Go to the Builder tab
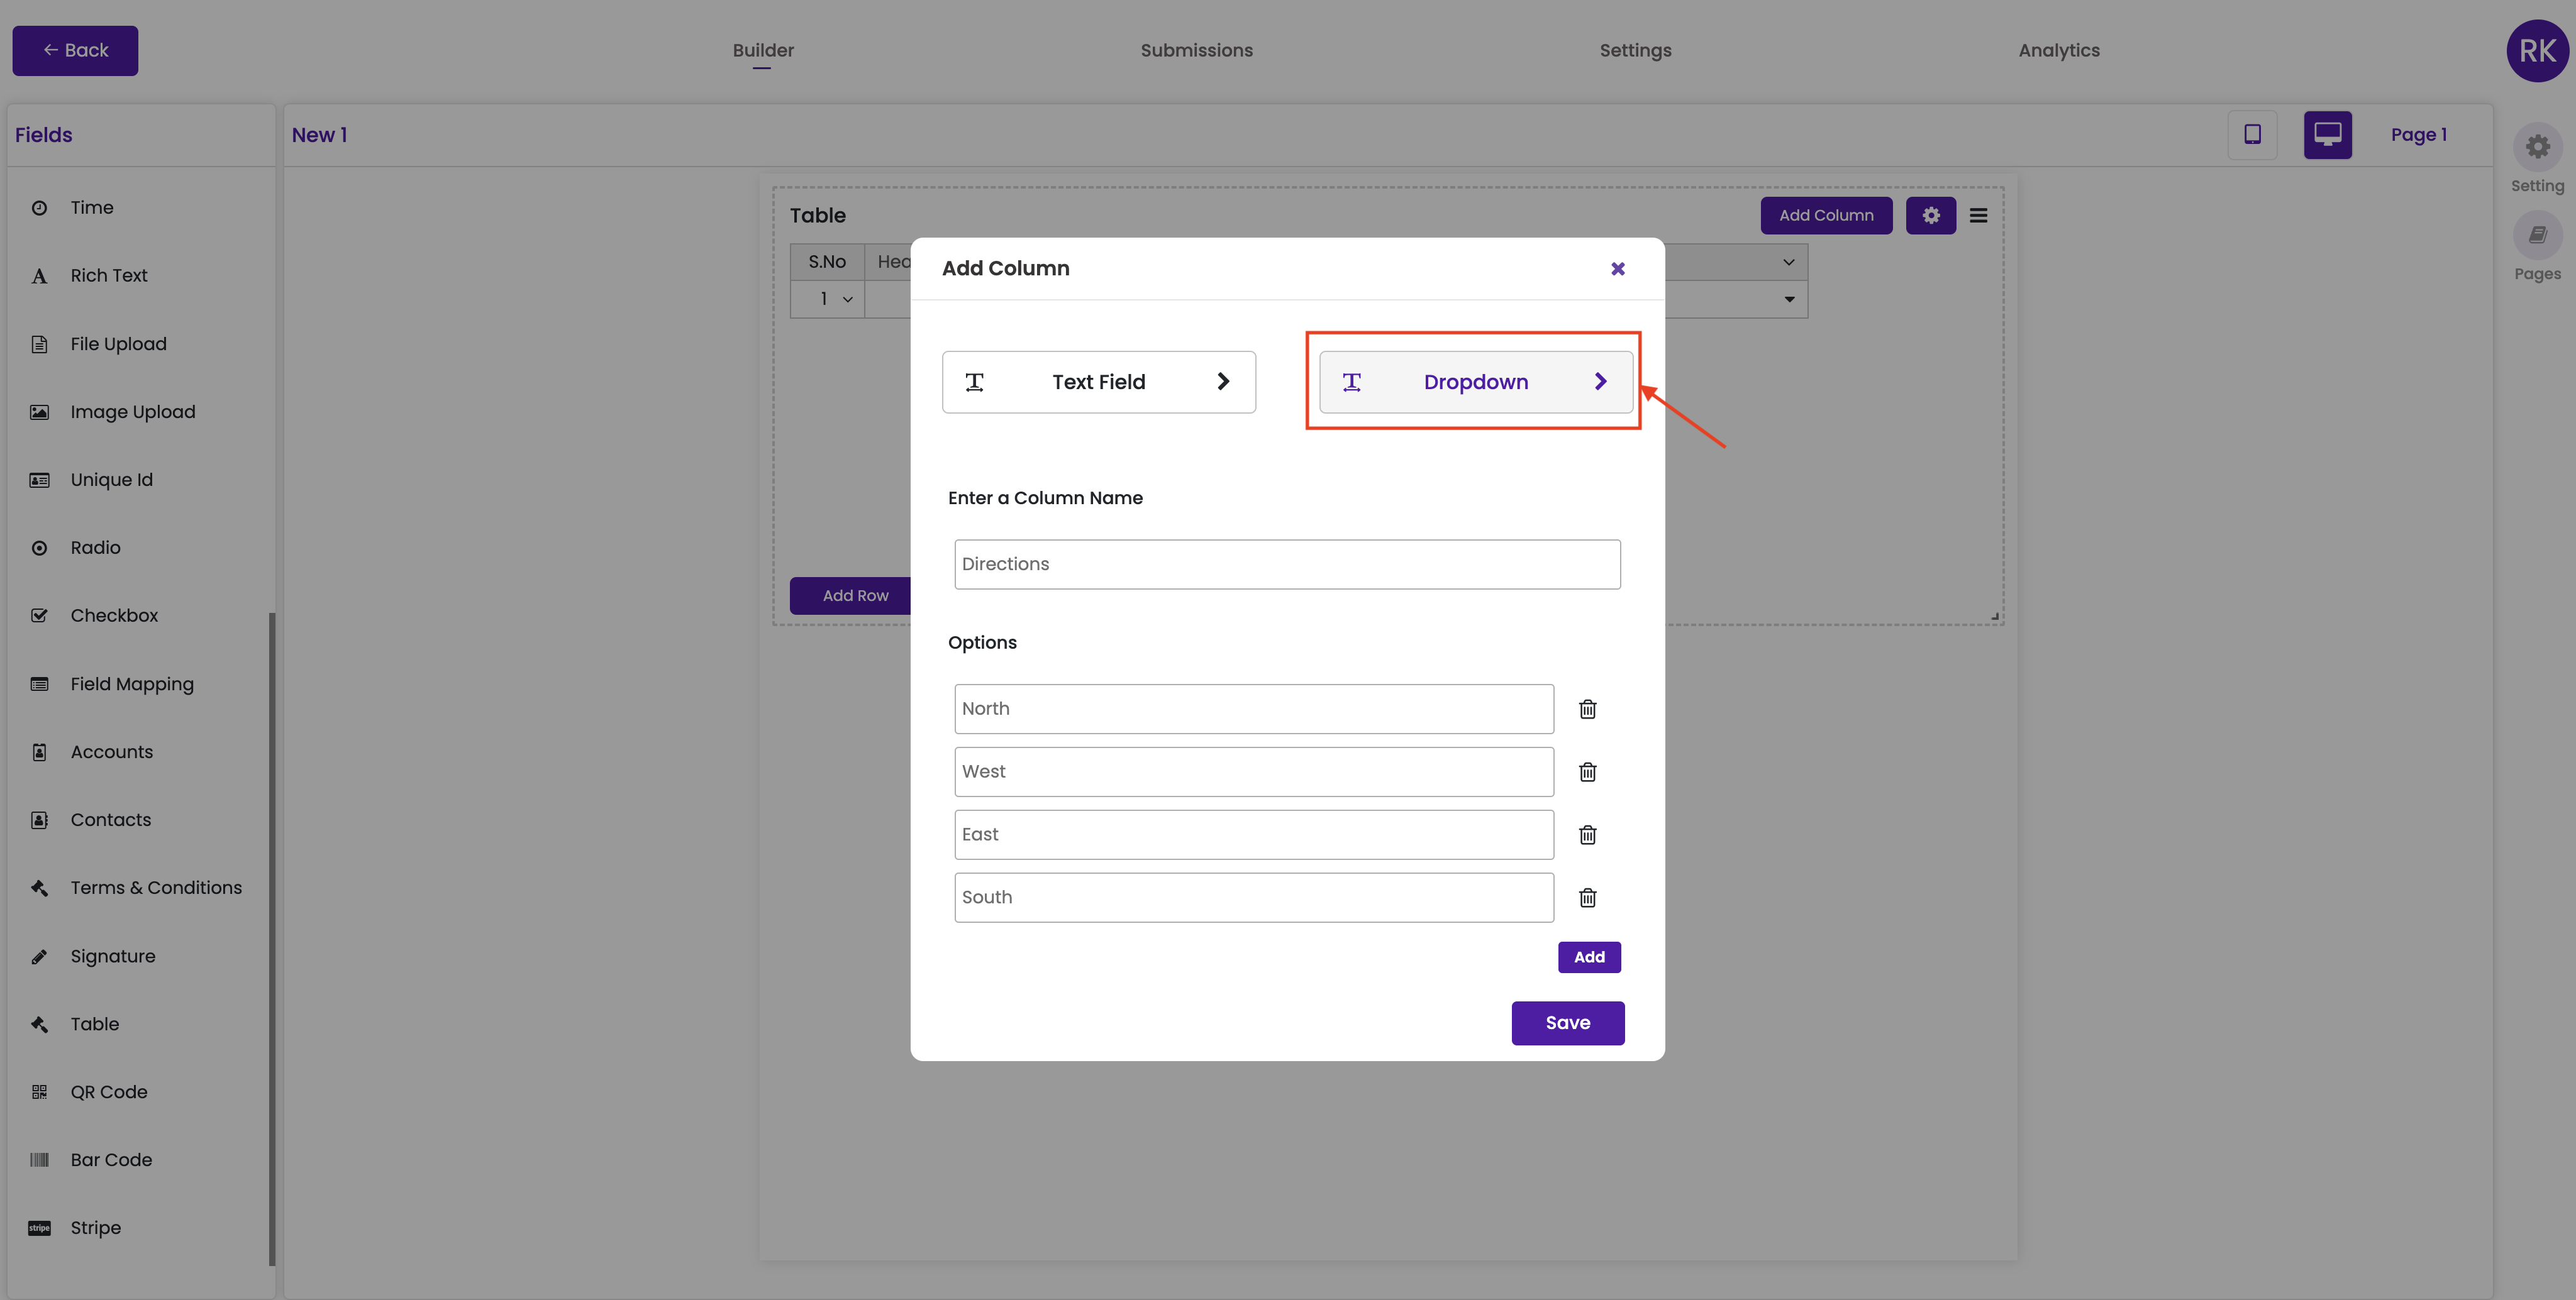 [763, 51]
